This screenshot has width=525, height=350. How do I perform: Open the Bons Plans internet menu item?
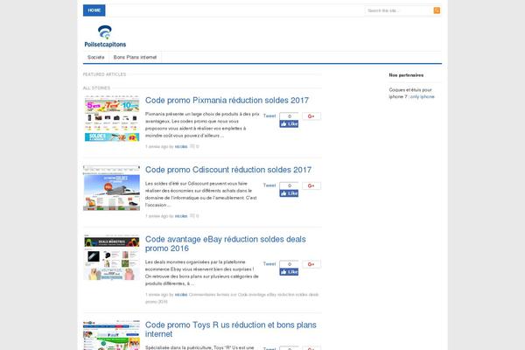pos(135,57)
